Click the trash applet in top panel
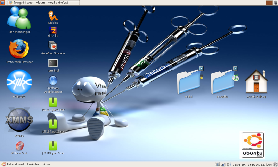The width and height of the screenshot is (278, 167). click(x=275, y=2)
